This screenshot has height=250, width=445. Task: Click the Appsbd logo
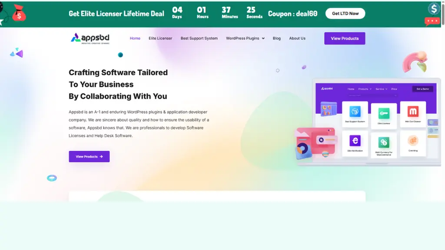click(90, 38)
